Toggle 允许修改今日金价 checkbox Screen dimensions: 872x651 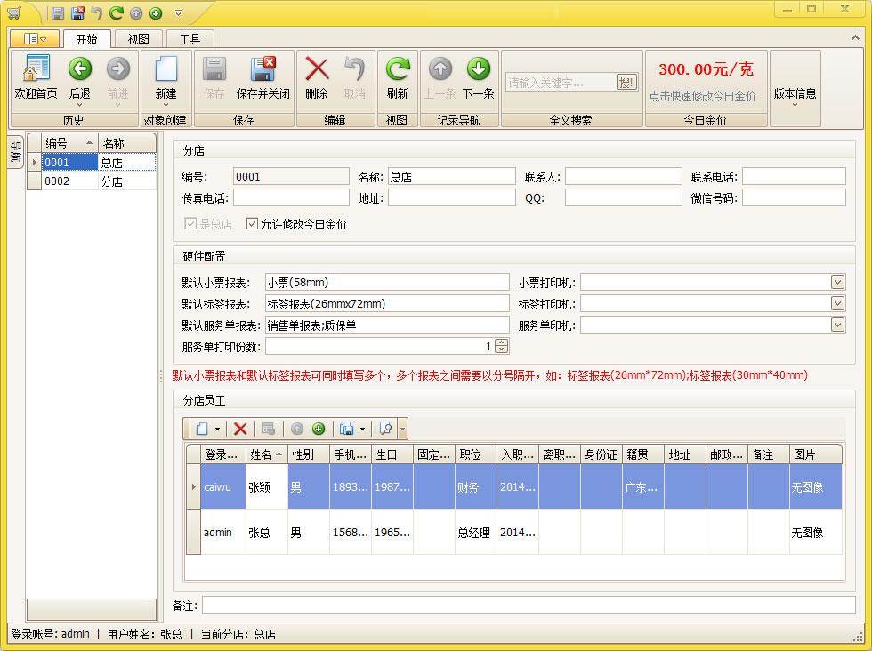pos(252,223)
